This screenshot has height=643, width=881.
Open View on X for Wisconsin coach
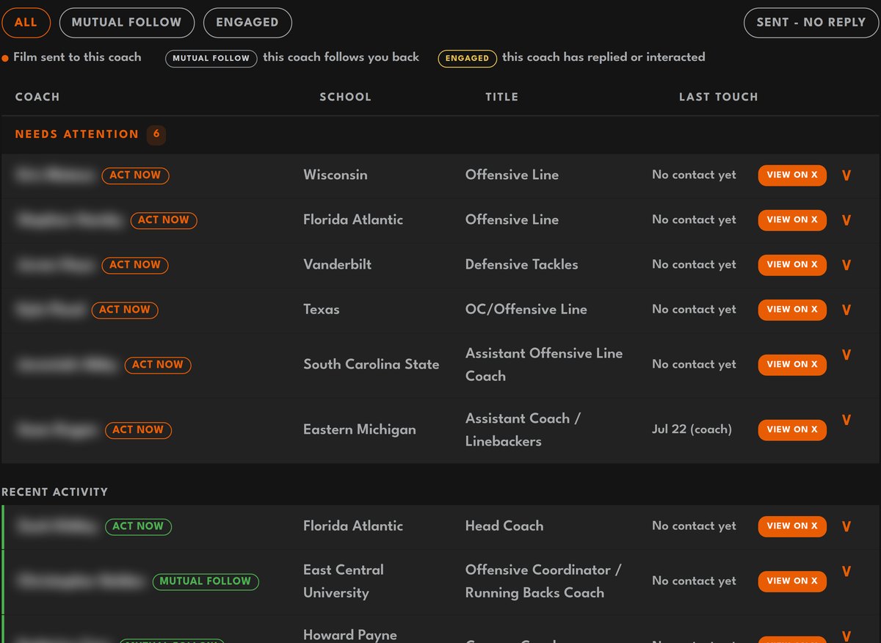coord(792,175)
